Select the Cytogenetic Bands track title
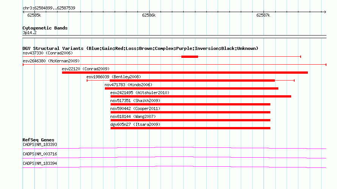 45,28
